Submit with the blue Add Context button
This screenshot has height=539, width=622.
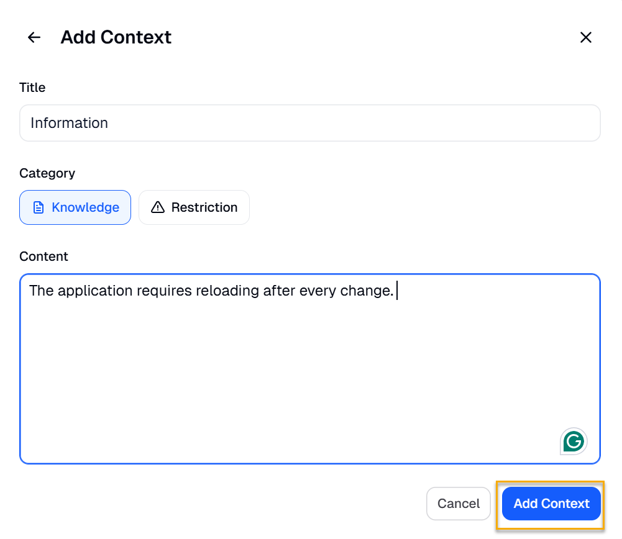(x=551, y=504)
